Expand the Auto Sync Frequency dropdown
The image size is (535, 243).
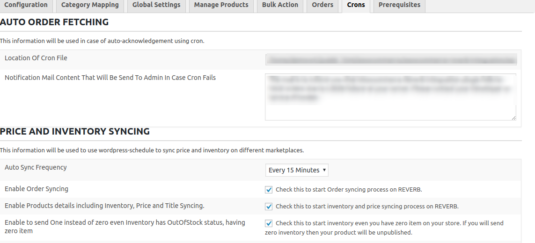(x=297, y=170)
